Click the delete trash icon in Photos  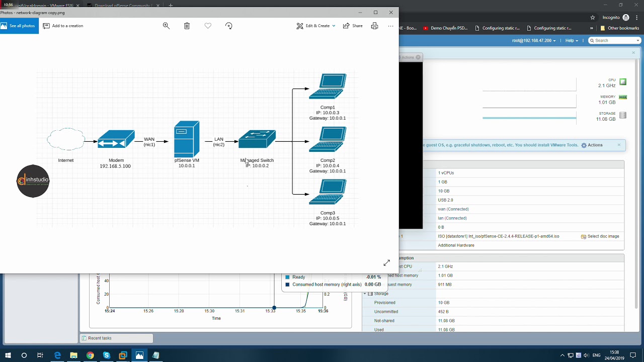click(187, 26)
